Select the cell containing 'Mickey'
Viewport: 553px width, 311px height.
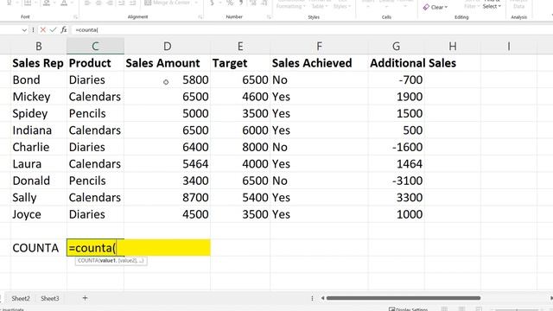38,97
